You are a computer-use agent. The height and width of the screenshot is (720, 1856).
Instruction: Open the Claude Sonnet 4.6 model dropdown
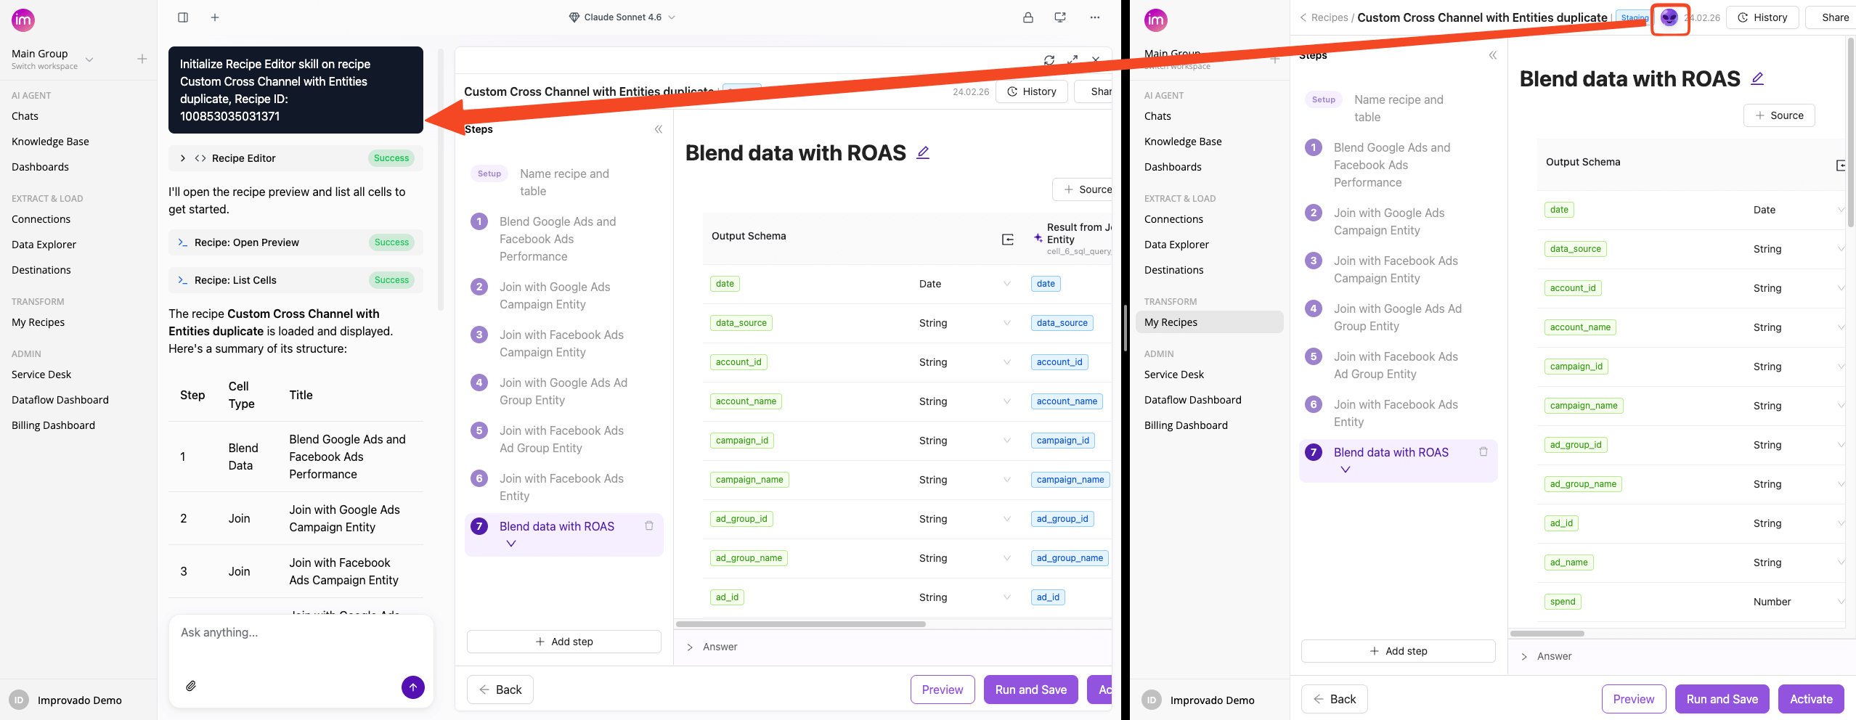click(622, 17)
